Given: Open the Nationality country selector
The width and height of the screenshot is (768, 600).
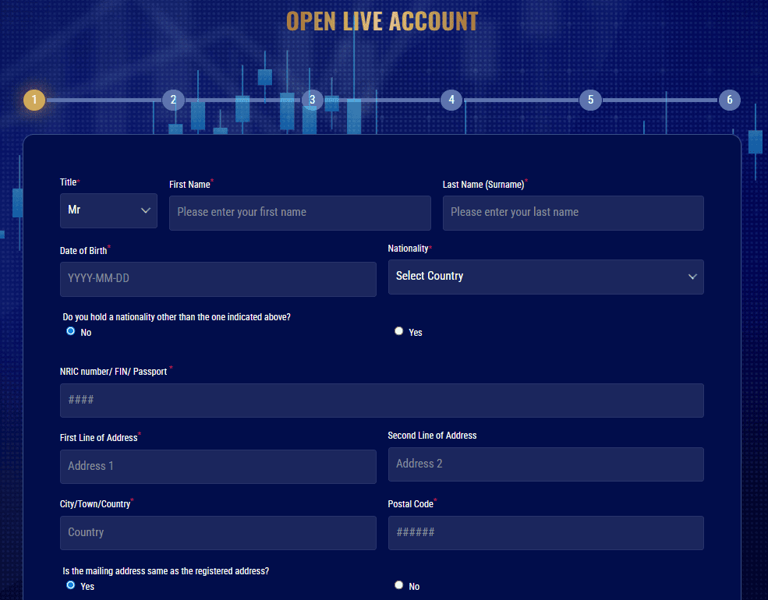Looking at the screenshot, I should (546, 277).
